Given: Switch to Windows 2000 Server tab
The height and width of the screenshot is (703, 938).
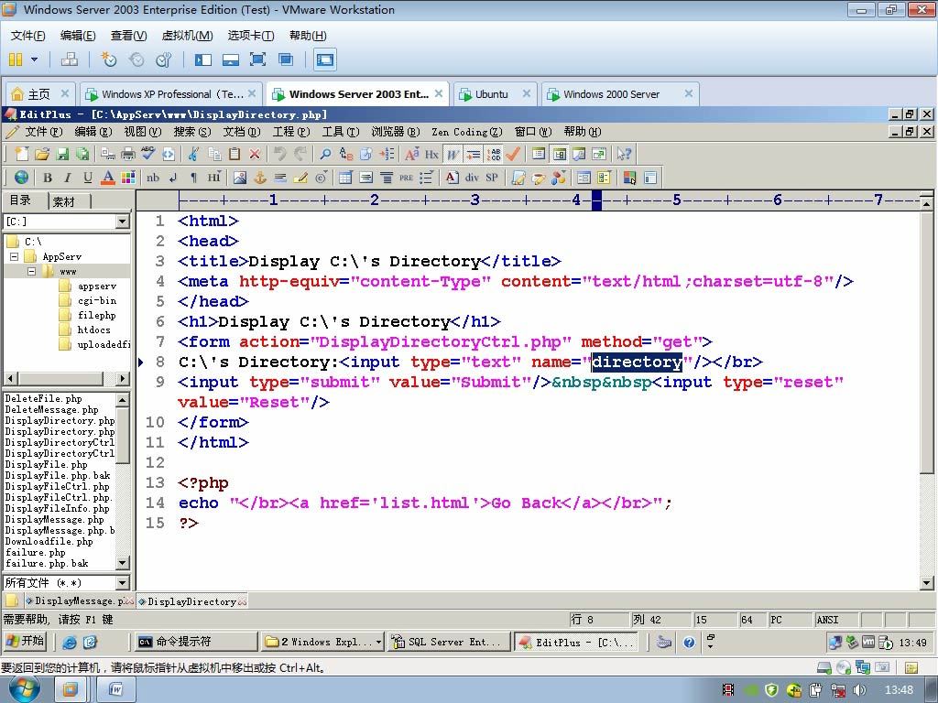Looking at the screenshot, I should coord(611,94).
